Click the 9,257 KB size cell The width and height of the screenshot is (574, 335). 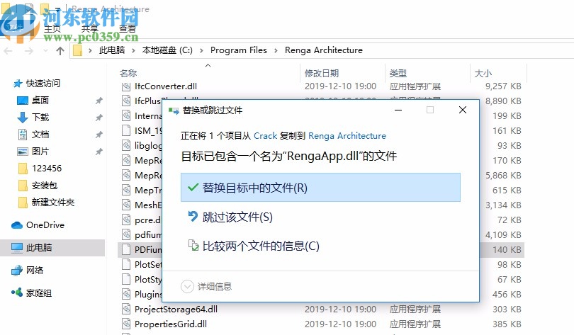pyautogui.click(x=503, y=86)
